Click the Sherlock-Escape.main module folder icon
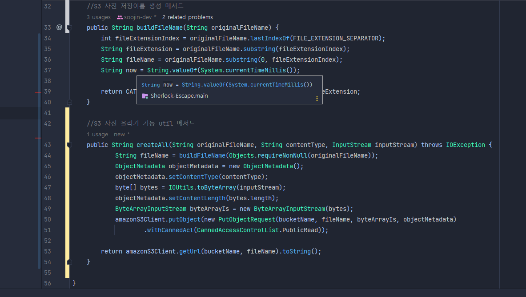Screen dimensions: 526x297 pyautogui.click(x=145, y=96)
